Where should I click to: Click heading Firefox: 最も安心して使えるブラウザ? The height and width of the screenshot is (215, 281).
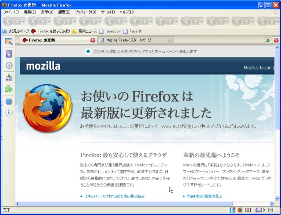click(124, 155)
